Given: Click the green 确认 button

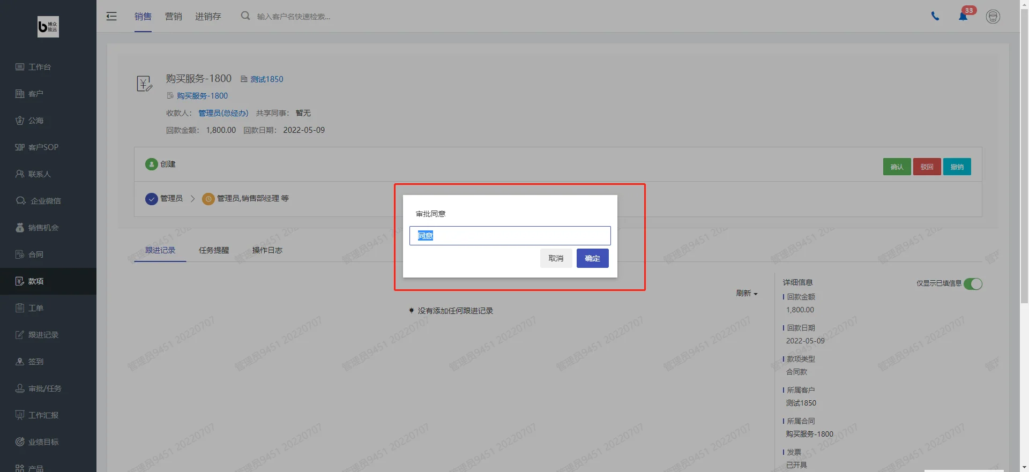Looking at the screenshot, I should coord(897,167).
